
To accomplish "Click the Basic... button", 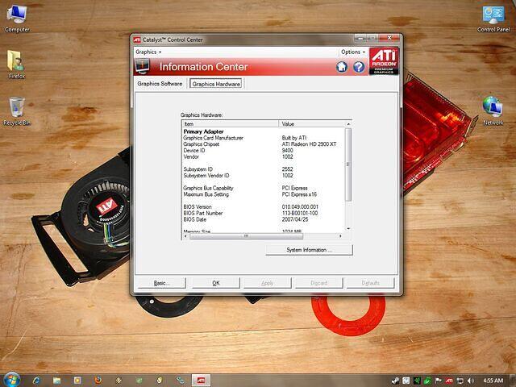I will [161, 283].
